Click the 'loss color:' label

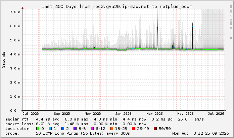coord(18,129)
